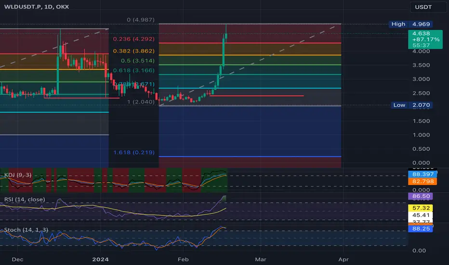Click the Fibonacci label 0 (4.987)

[x=141, y=20]
